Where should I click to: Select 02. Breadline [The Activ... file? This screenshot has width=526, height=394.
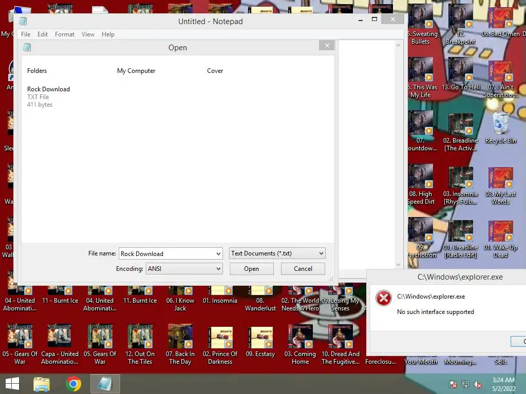461,132
